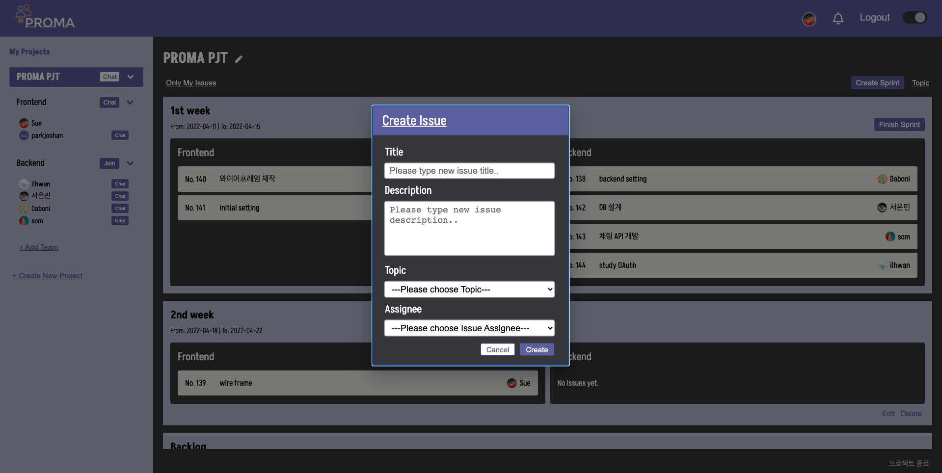
Task: Click the PROMA logo
Action: (45, 16)
